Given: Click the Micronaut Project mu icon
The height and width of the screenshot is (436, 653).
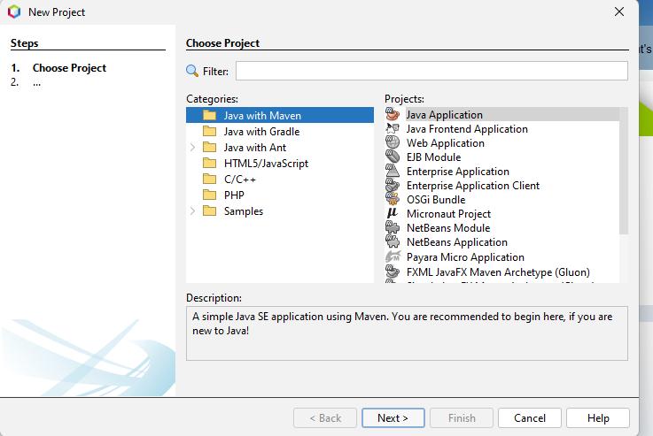Looking at the screenshot, I should pyautogui.click(x=393, y=213).
